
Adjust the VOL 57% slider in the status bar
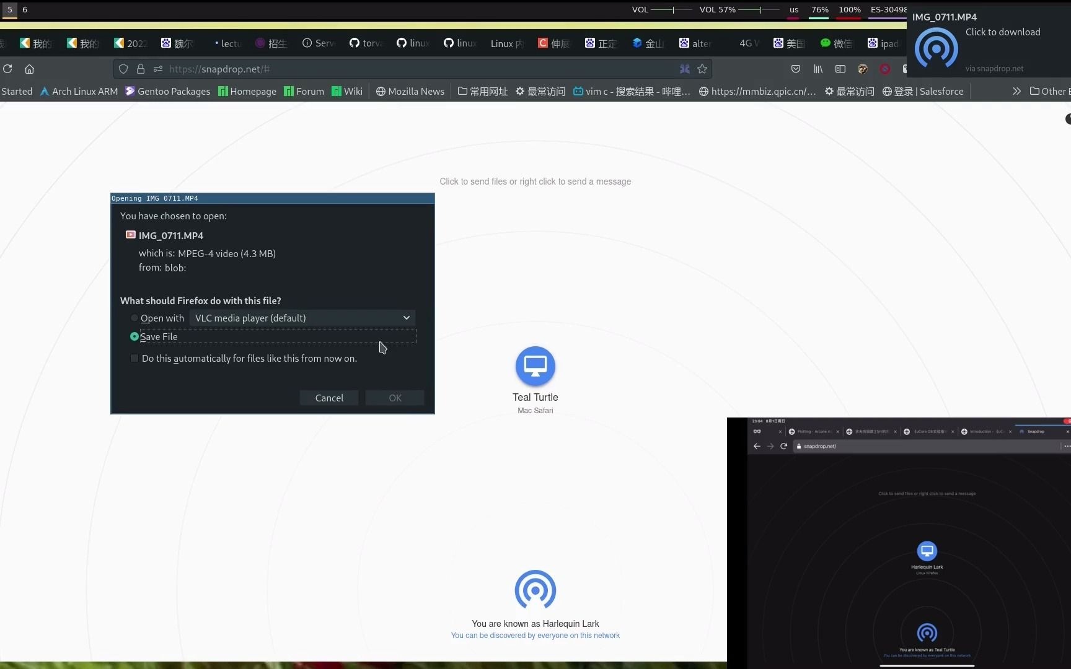(760, 9)
